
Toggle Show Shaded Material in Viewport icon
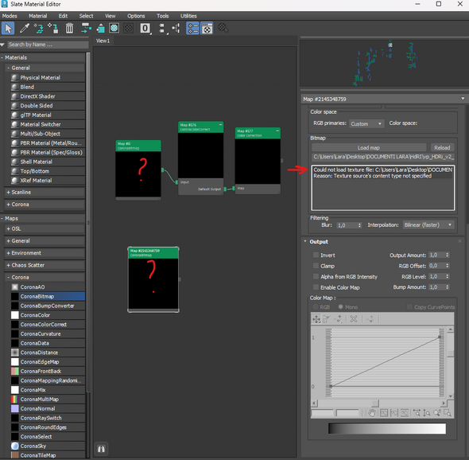(114, 29)
